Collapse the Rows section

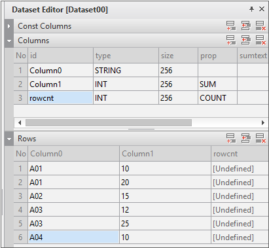[x=9, y=139]
